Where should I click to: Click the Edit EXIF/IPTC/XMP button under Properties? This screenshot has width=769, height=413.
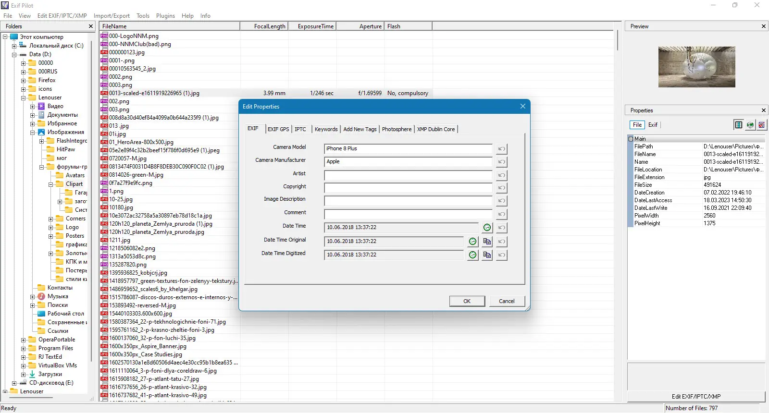(696, 397)
